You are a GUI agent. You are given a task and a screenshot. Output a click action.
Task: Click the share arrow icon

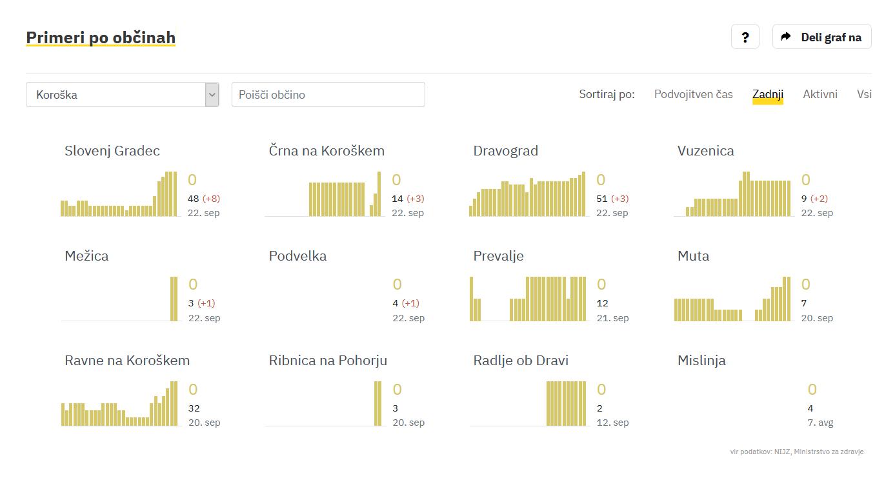[x=785, y=37]
